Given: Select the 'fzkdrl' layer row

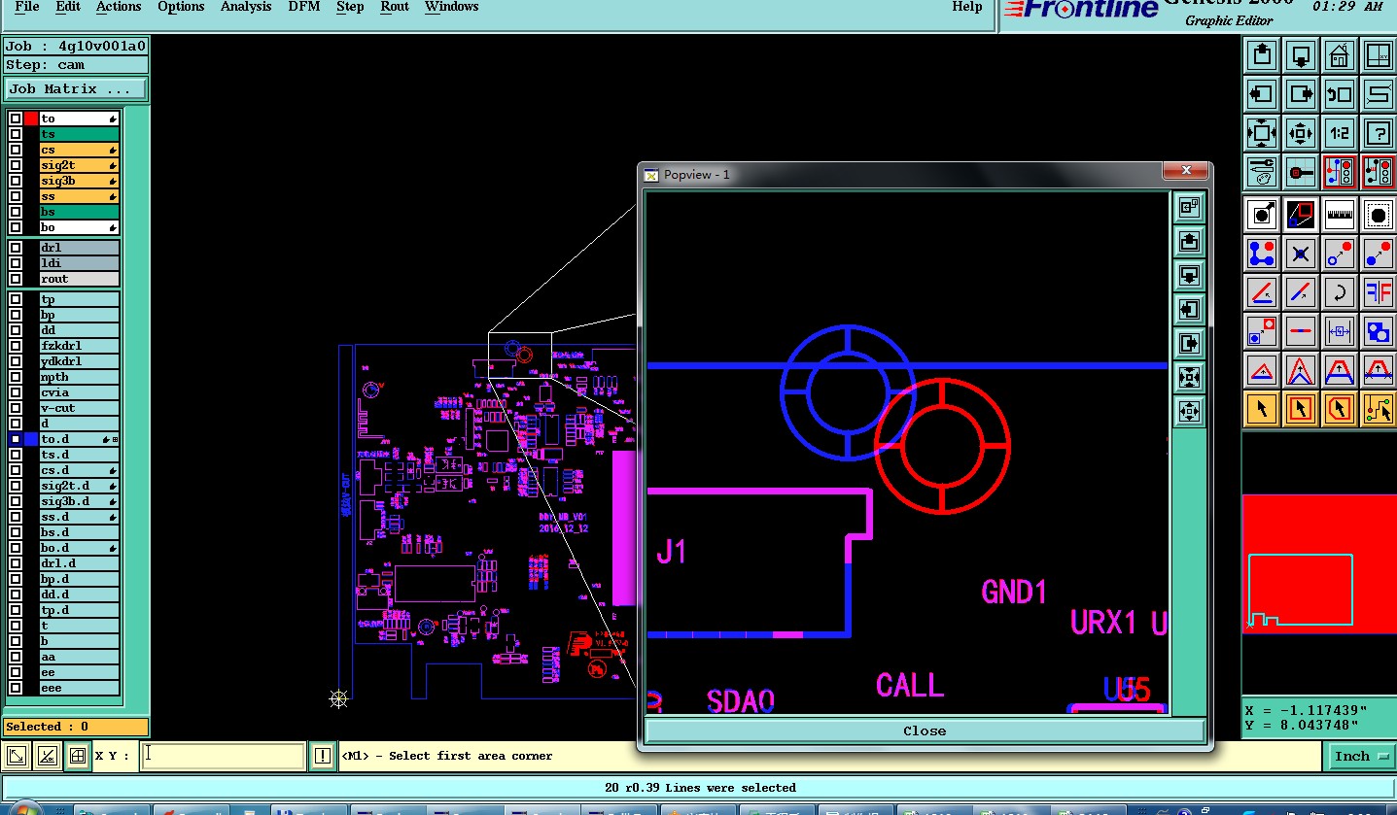Looking at the screenshot, I should click(80, 346).
